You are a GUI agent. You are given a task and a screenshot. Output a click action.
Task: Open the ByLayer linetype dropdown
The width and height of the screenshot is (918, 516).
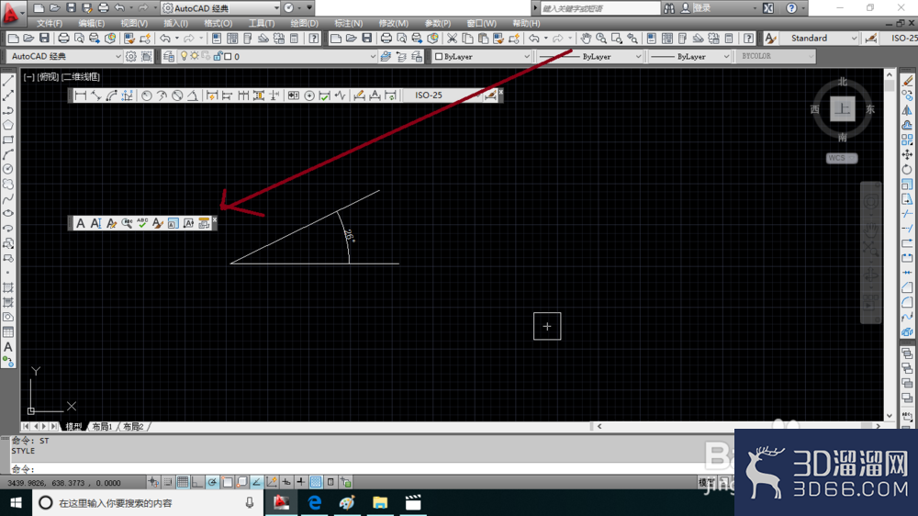coord(589,56)
